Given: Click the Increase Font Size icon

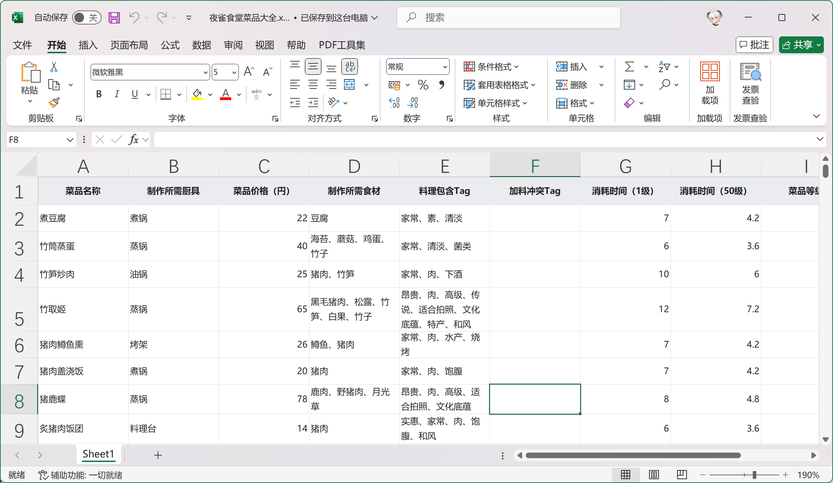Looking at the screenshot, I should 249,72.
